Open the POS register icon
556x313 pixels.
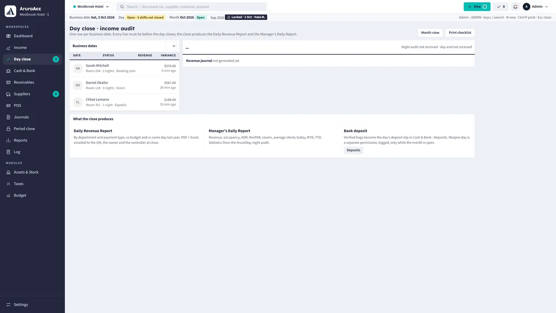(x=9, y=106)
